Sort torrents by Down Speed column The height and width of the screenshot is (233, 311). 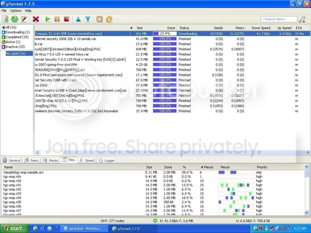coord(259,28)
